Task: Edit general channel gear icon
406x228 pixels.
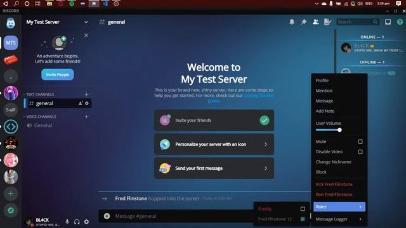Action: pos(87,103)
